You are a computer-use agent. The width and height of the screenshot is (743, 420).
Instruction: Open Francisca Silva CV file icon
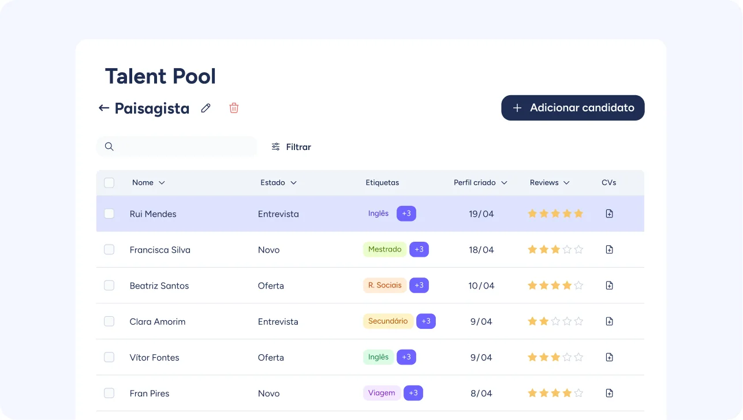click(x=609, y=249)
